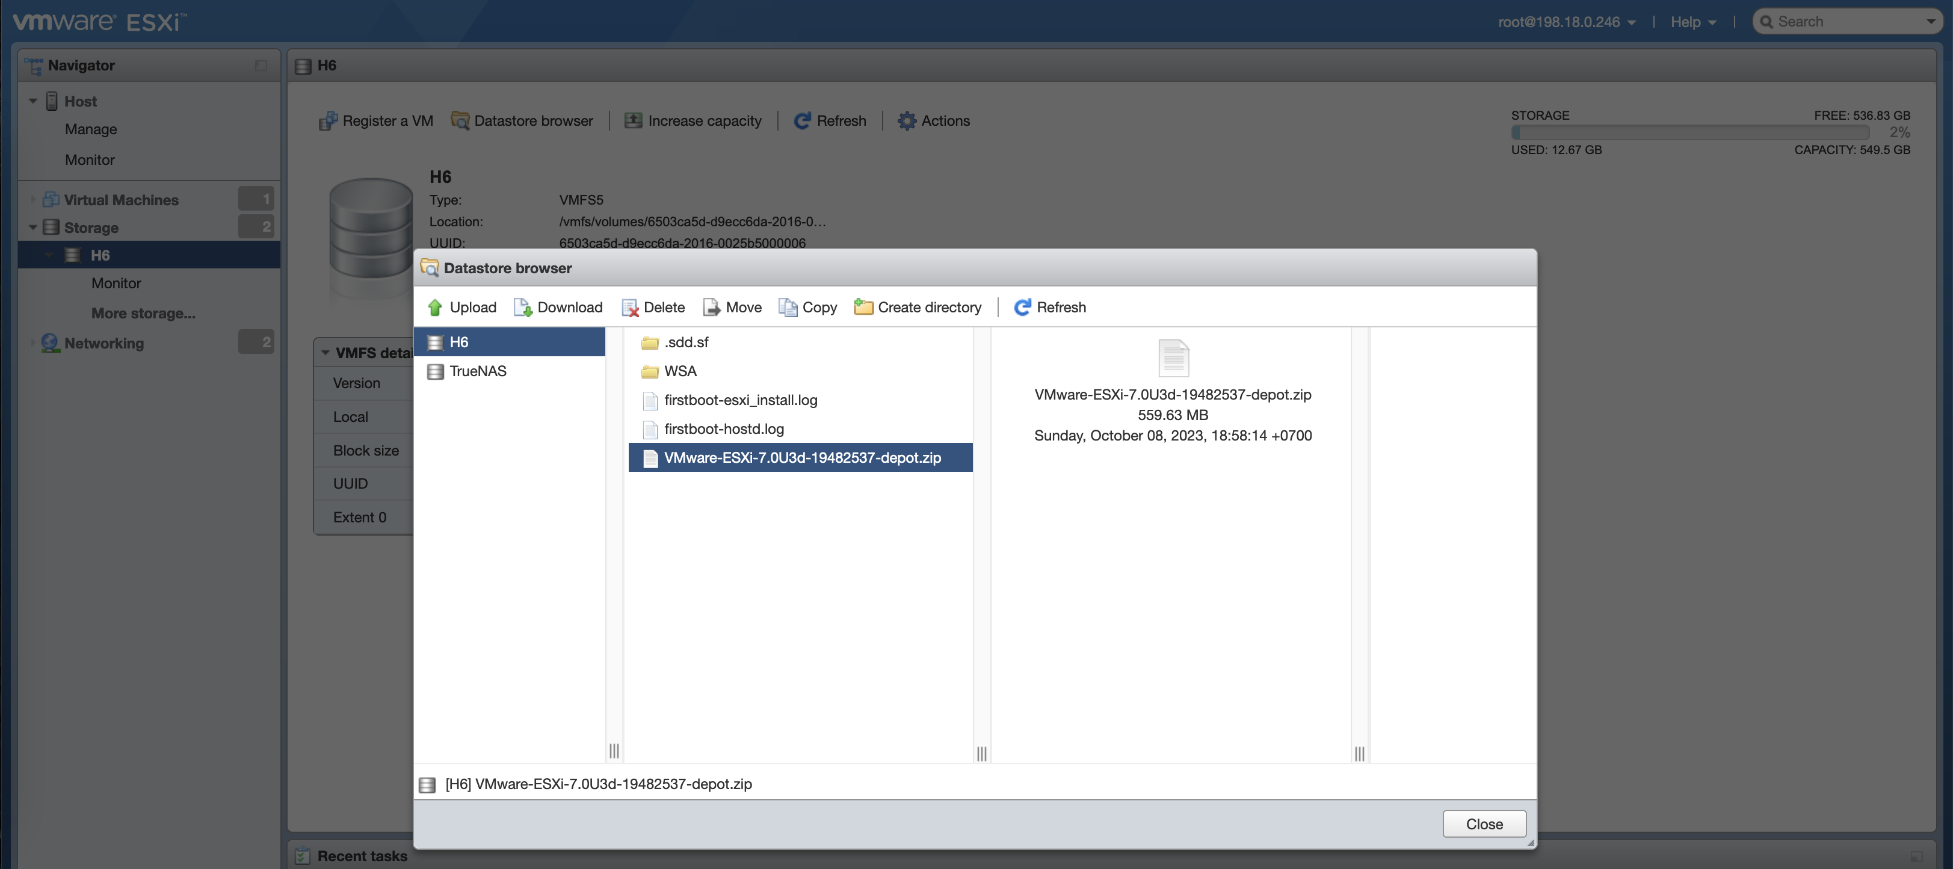Image resolution: width=1953 pixels, height=869 pixels.
Task: Click the Upload icon in Datastore browser
Action: [435, 307]
